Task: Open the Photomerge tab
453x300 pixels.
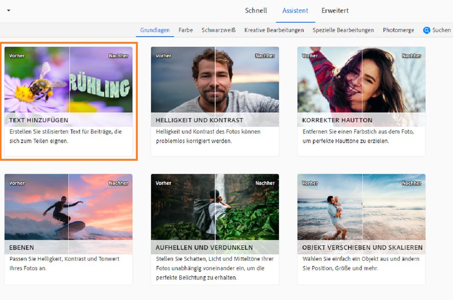Action: tap(398, 30)
